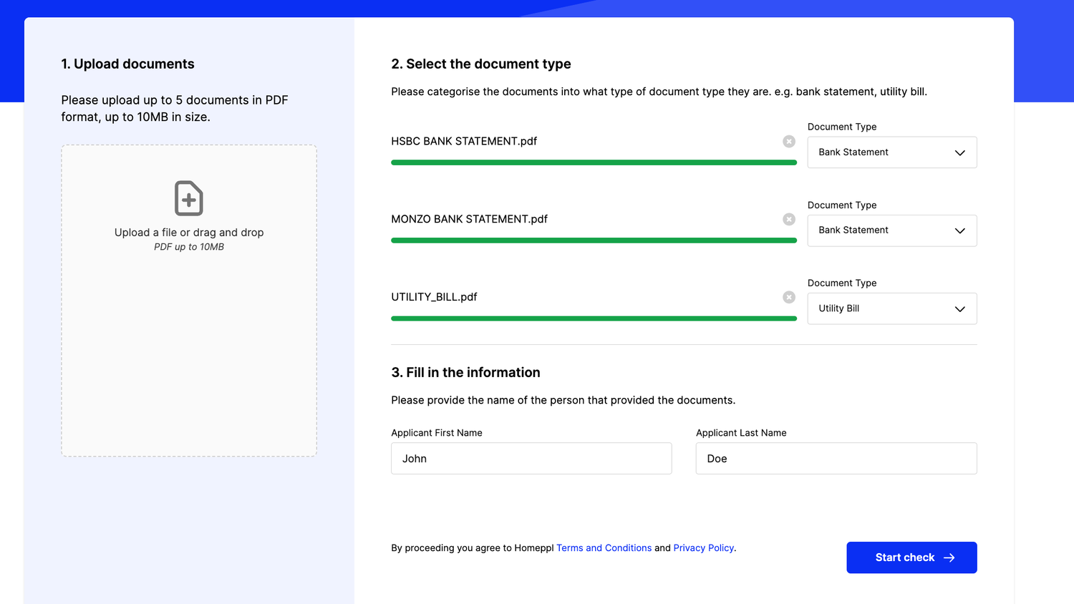The width and height of the screenshot is (1074, 604).
Task: Click the 'Upload a file or drag and drop' text
Action: (x=189, y=233)
